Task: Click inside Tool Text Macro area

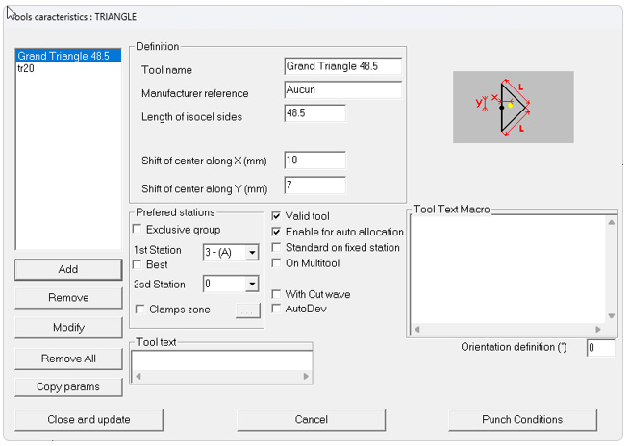Action: tap(508, 269)
